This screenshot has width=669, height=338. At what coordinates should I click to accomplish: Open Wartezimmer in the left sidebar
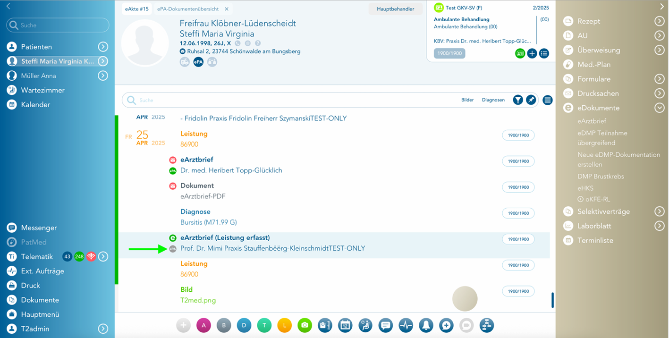[42, 90]
